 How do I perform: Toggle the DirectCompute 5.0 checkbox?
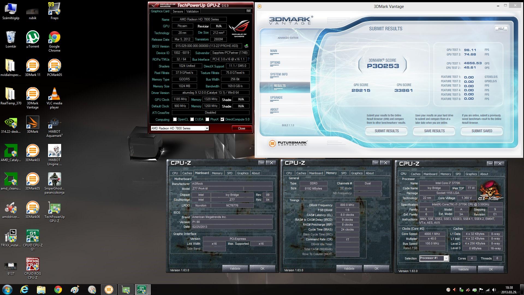tap(222, 119)
